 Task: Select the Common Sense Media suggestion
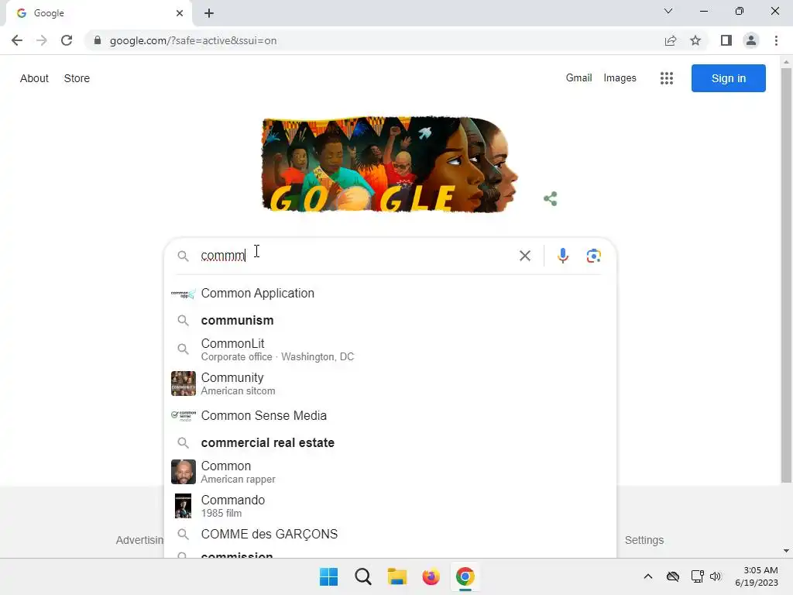390,415
